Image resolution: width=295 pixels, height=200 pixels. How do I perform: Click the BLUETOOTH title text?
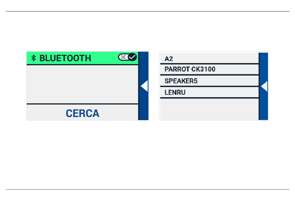65,58
